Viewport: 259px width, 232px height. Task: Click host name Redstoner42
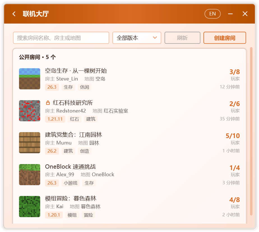pyautogui.click(x=71, y=111)
